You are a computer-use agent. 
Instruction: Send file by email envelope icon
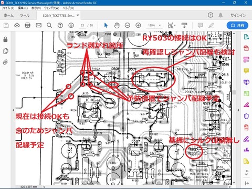pos(38,25)
